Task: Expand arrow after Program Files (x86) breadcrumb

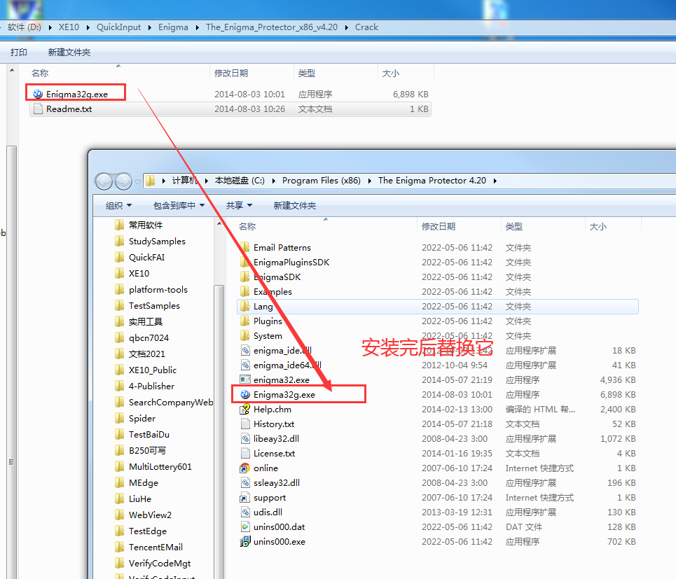Action: pos(369,181)
